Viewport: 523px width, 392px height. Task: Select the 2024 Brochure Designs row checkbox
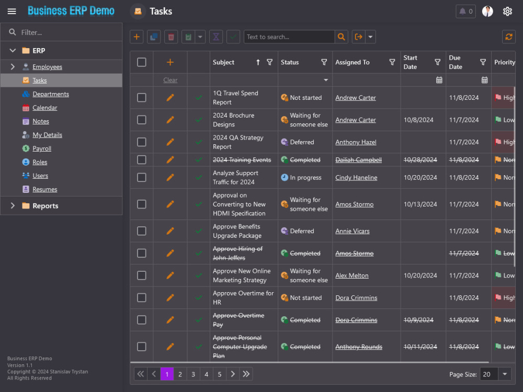point(141,120)
